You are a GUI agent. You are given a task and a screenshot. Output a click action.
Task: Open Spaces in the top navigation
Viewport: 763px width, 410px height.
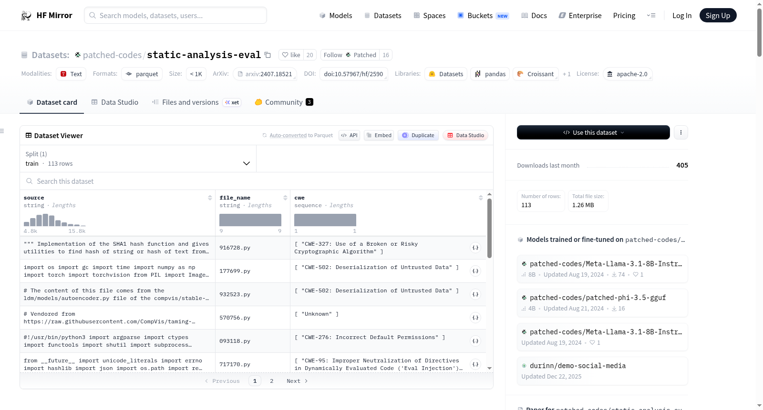(430, 16)
